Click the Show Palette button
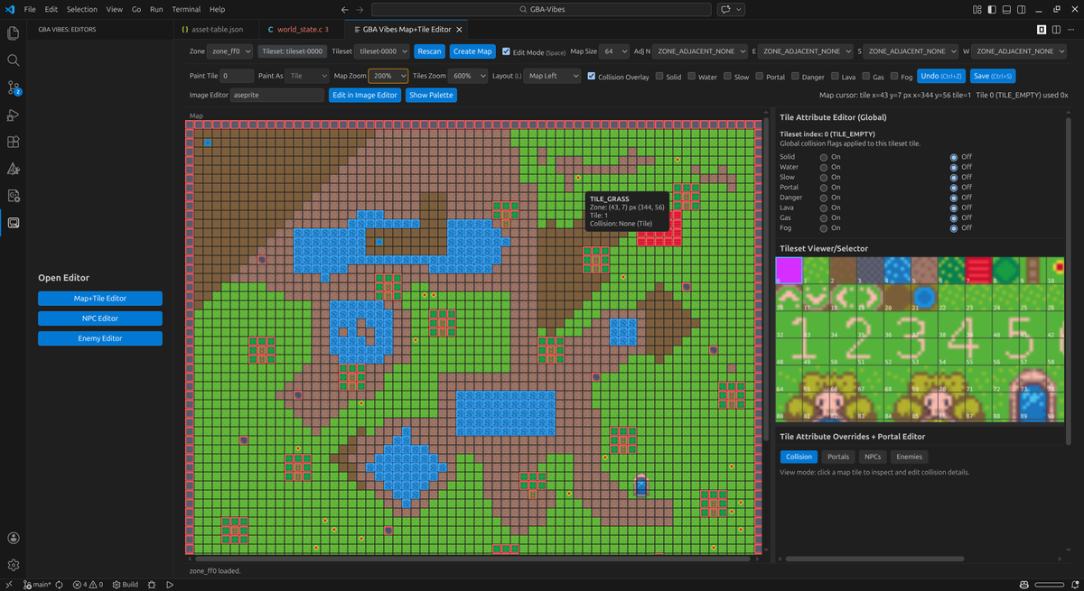The width and height of the screenshot is (1084, 591). 431,95
